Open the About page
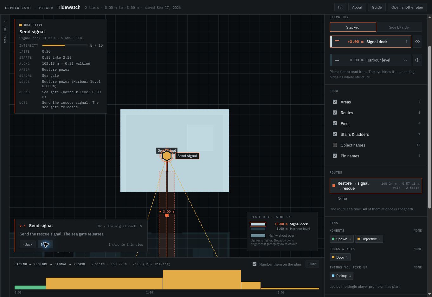 coord(357,7)
